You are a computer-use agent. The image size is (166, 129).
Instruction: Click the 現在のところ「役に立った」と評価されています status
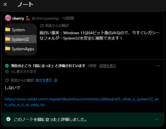(48, 66)
